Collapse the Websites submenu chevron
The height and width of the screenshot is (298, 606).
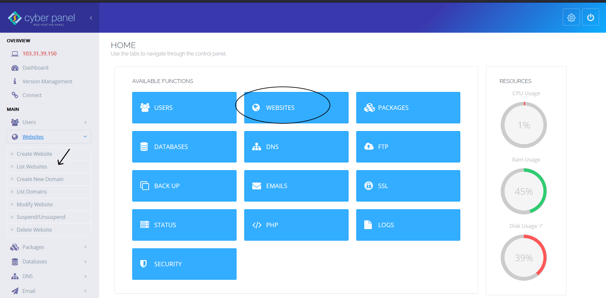point(85,137)
